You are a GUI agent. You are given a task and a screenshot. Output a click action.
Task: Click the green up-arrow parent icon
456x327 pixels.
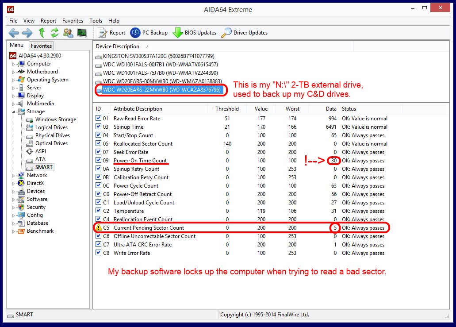(x=42, y=33)
